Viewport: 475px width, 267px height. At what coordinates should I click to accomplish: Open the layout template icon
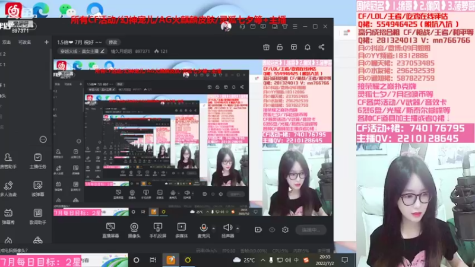point(294,47)
